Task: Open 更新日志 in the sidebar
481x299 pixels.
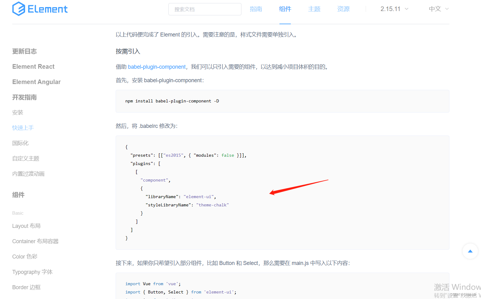Action: tap(25, 51)
